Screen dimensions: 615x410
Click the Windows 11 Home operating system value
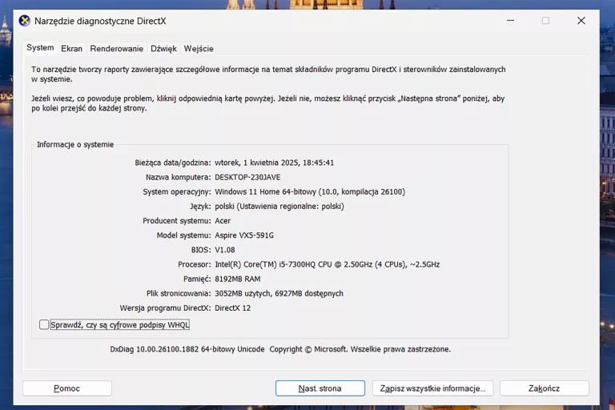[x=310, y=192]
